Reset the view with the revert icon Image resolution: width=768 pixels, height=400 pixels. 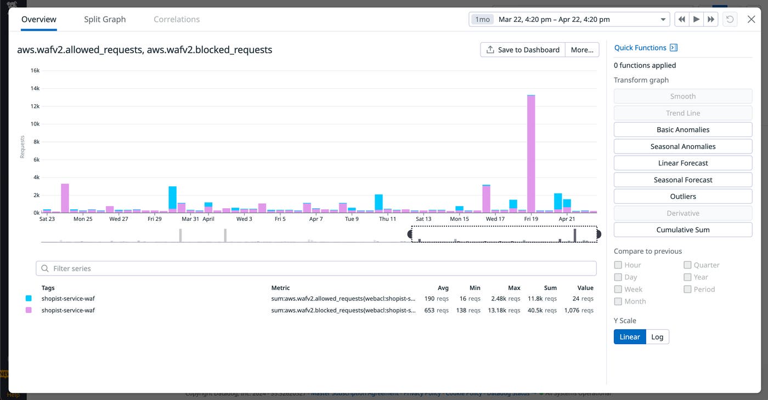tap(730, 19)
